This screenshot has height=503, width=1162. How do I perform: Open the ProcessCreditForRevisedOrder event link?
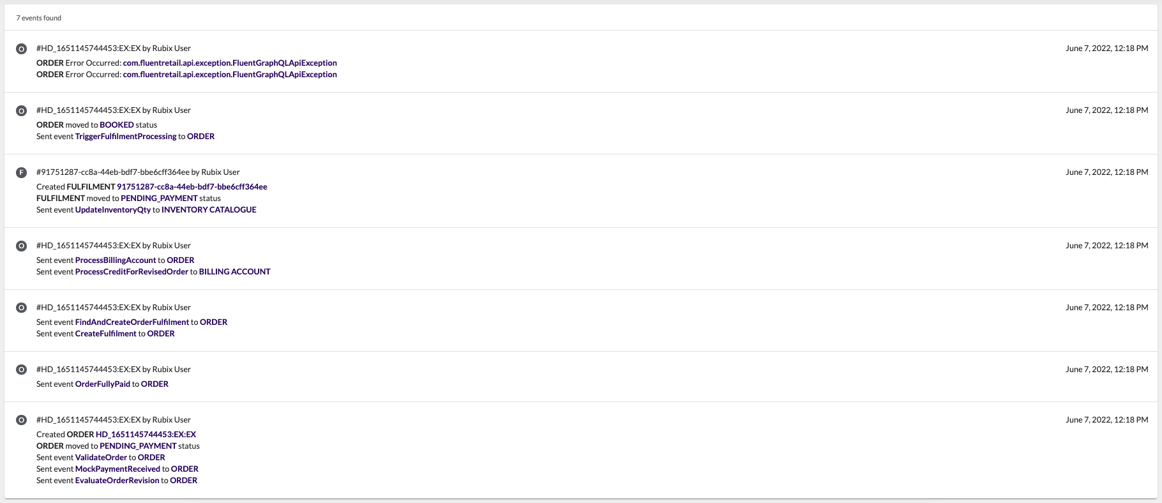[132, 272]
